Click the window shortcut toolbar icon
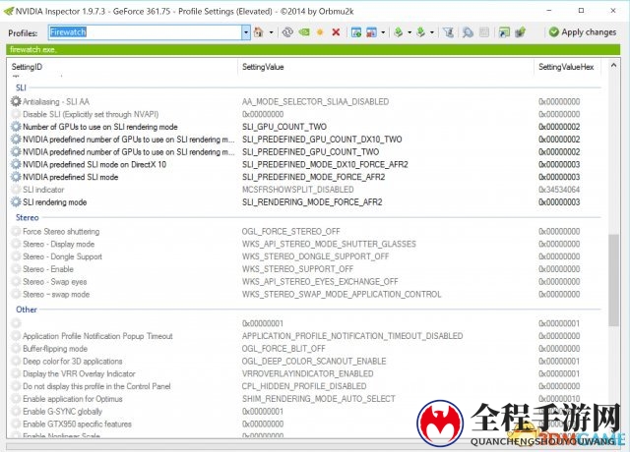This screenshot has width=630, height=452. (504, 32)
